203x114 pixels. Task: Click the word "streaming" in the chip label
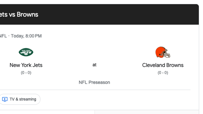pos(28,99)
